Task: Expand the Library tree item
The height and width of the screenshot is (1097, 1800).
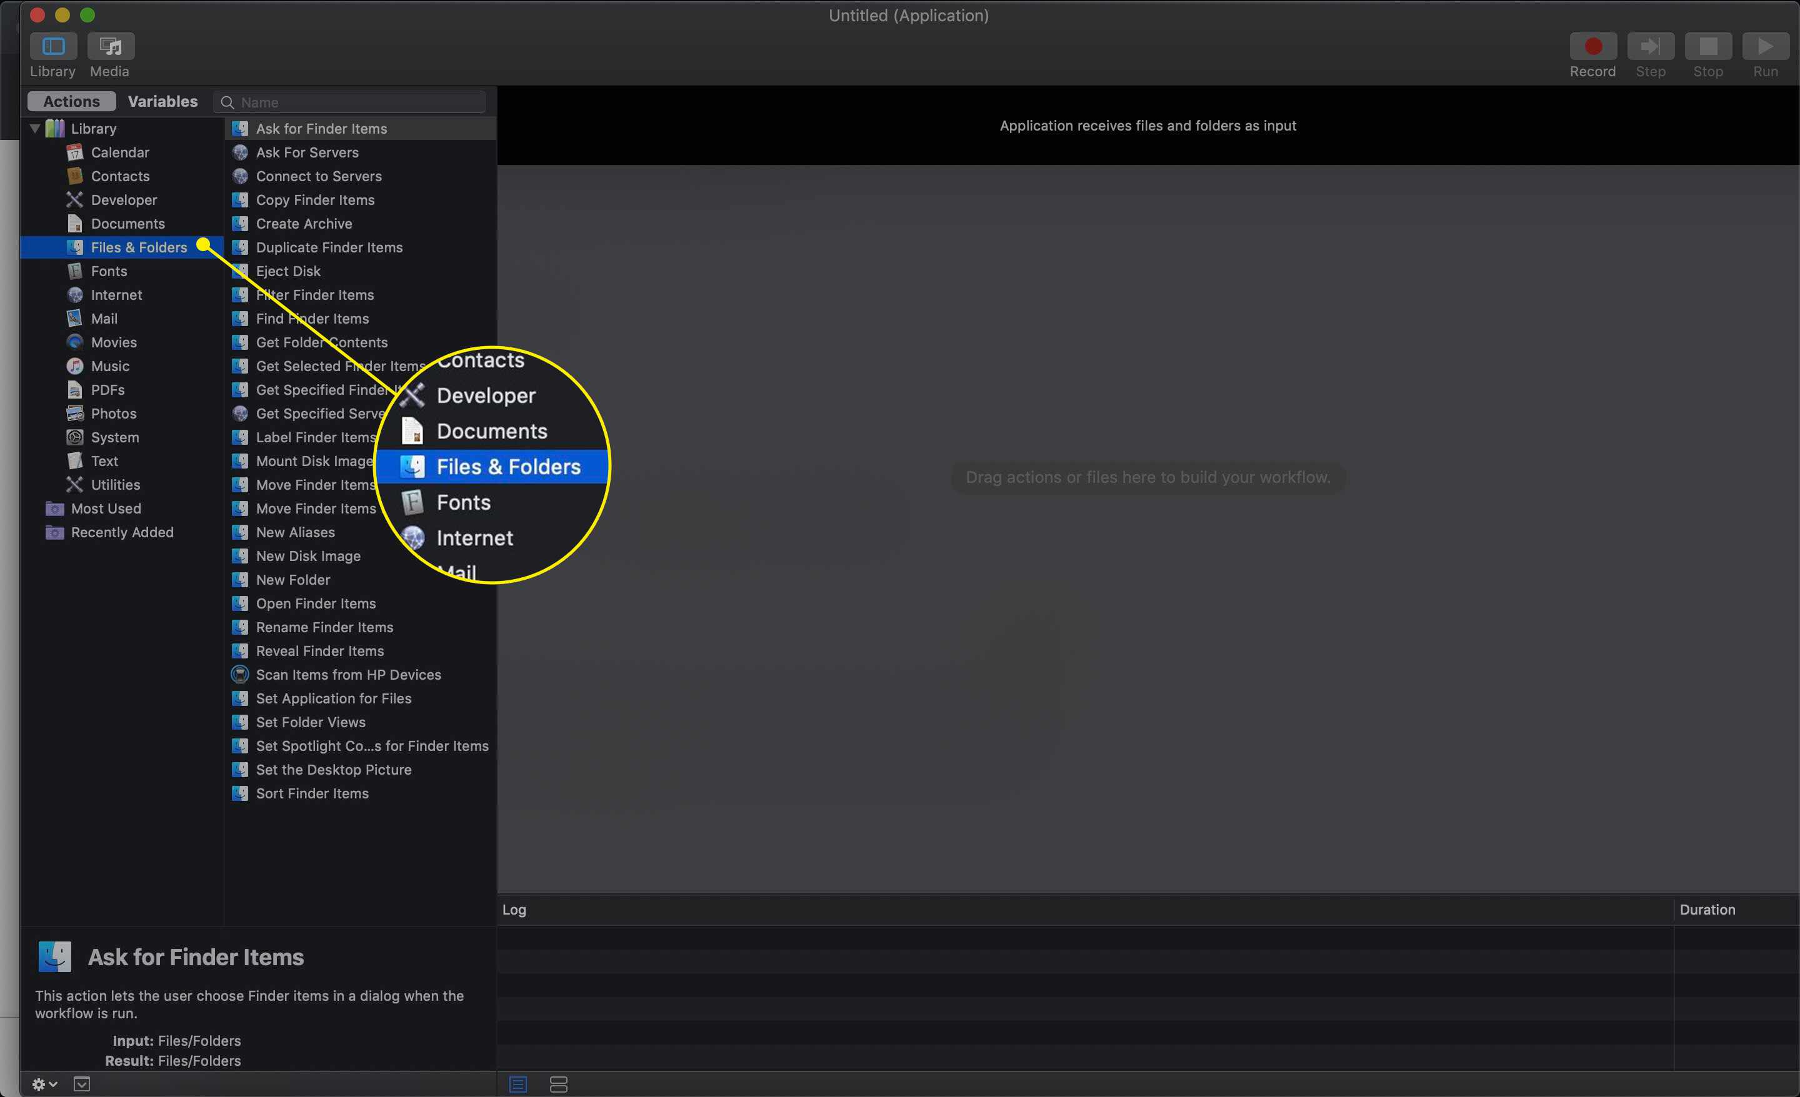Action: tap(36, 127)
